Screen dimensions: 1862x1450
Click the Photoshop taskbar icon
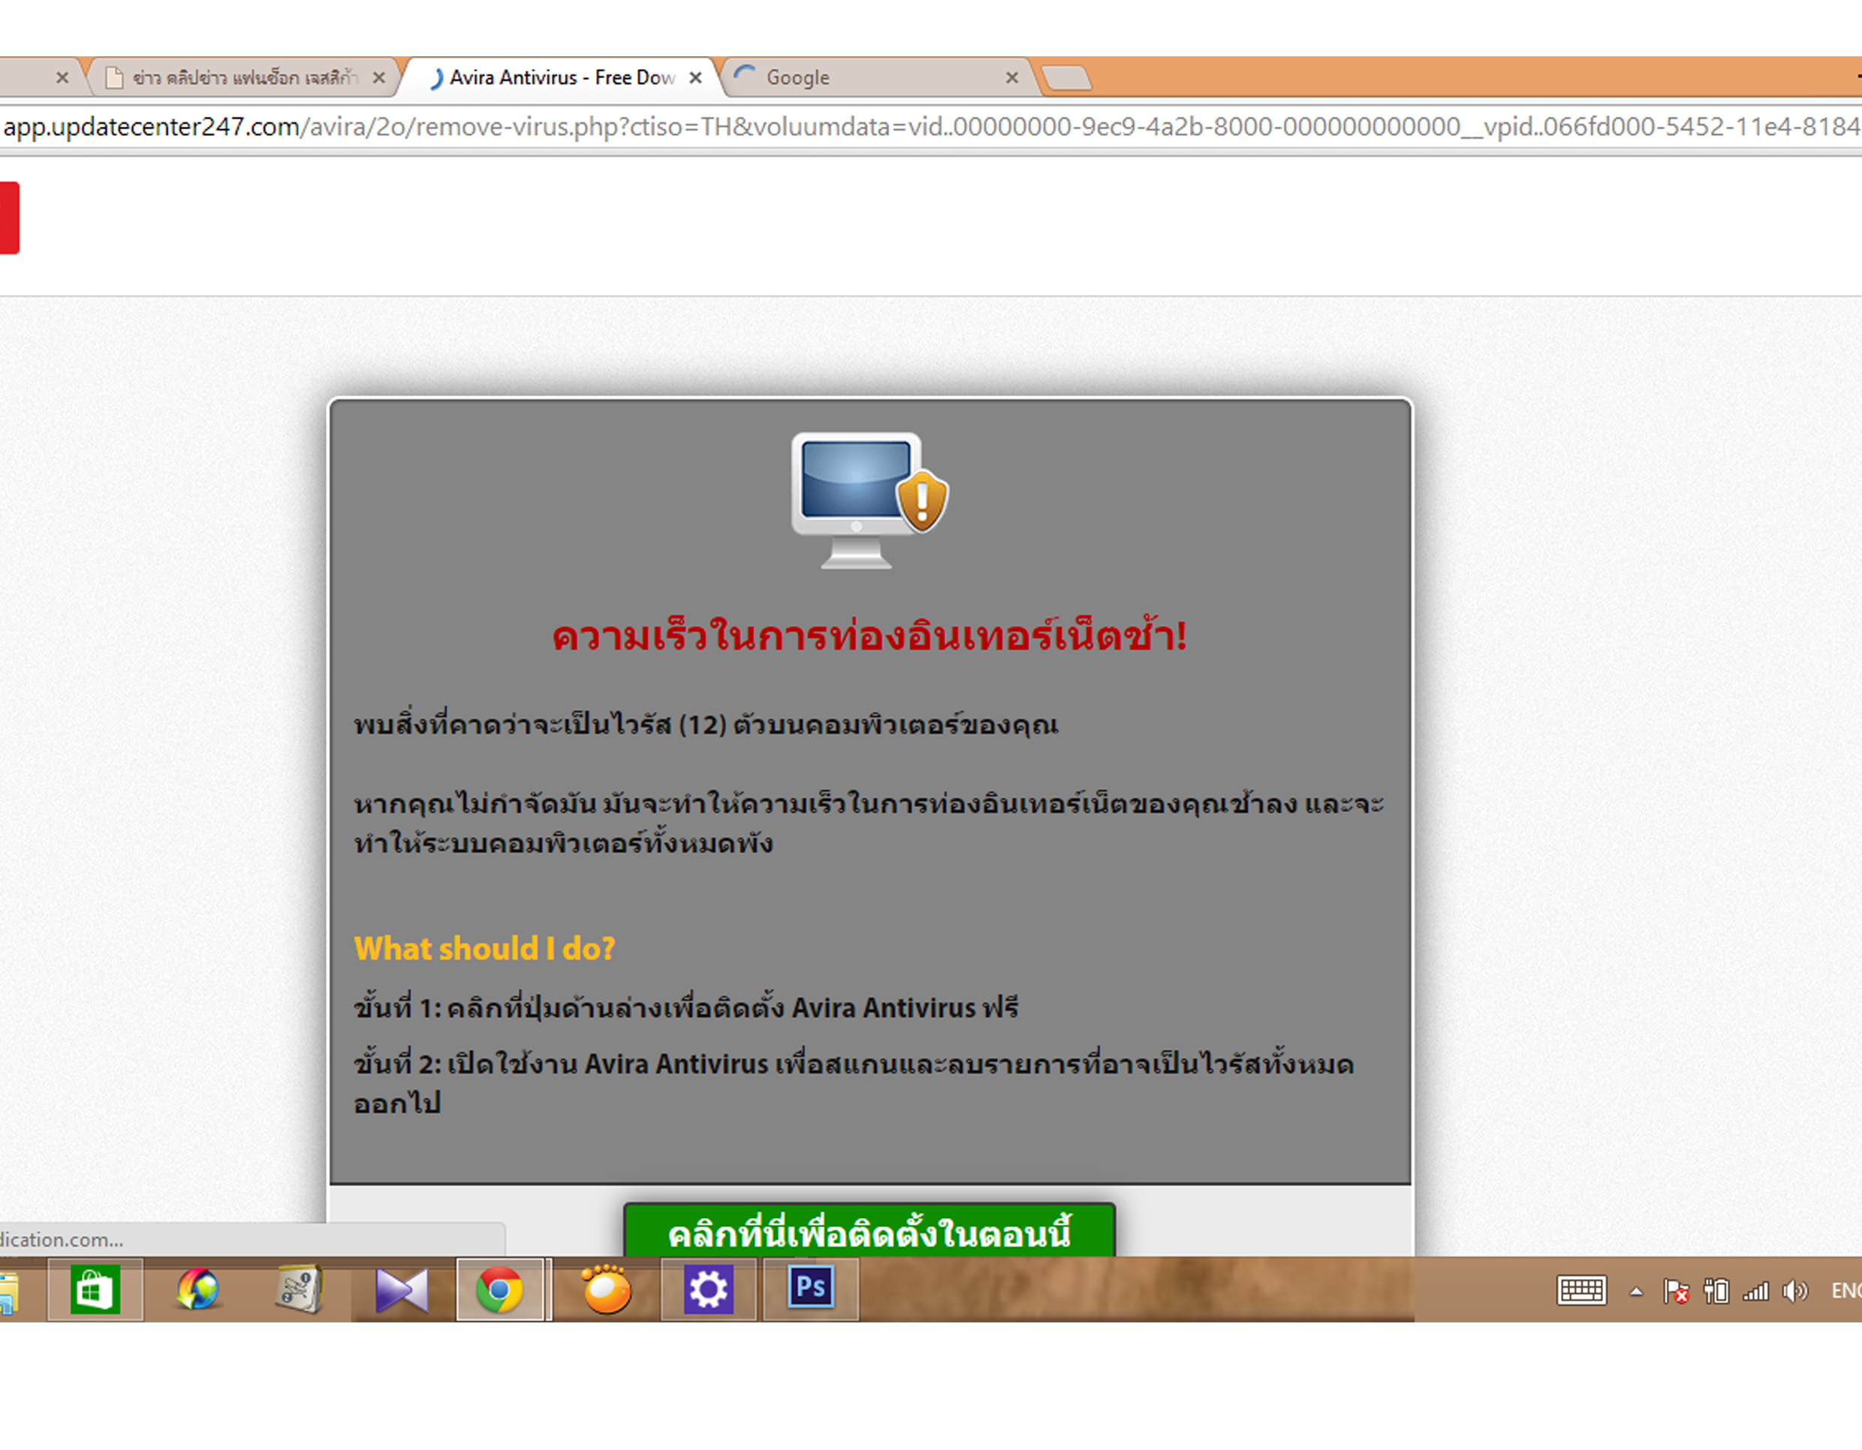(x=810, y=1289)
